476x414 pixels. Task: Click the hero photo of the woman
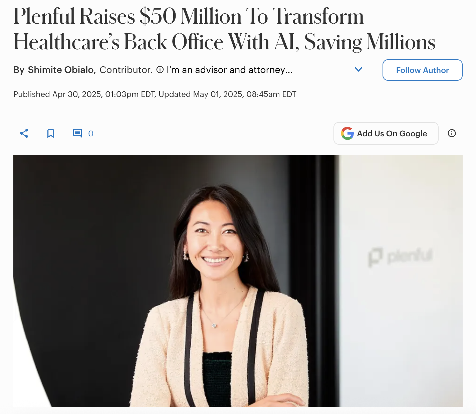238,281
